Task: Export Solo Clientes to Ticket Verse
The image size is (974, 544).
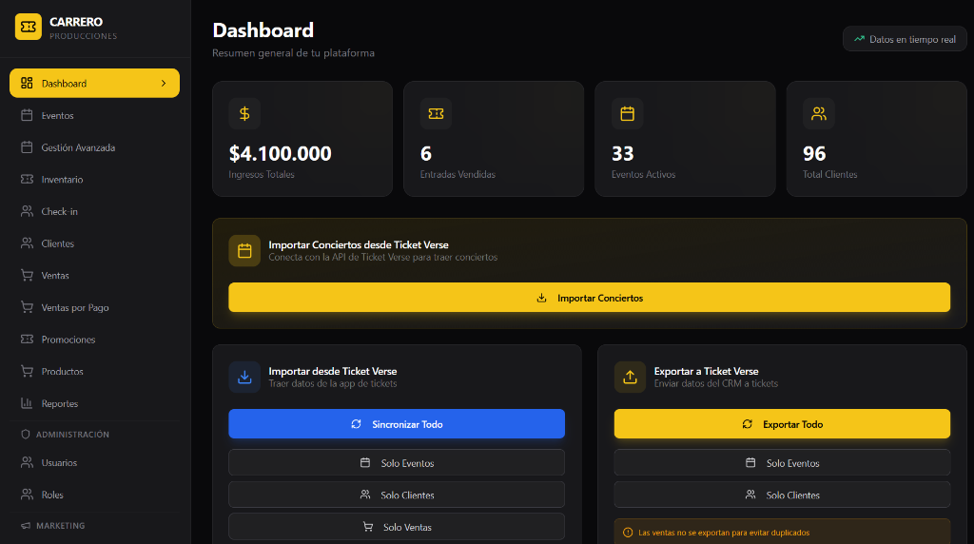Action: pos(782,495)
